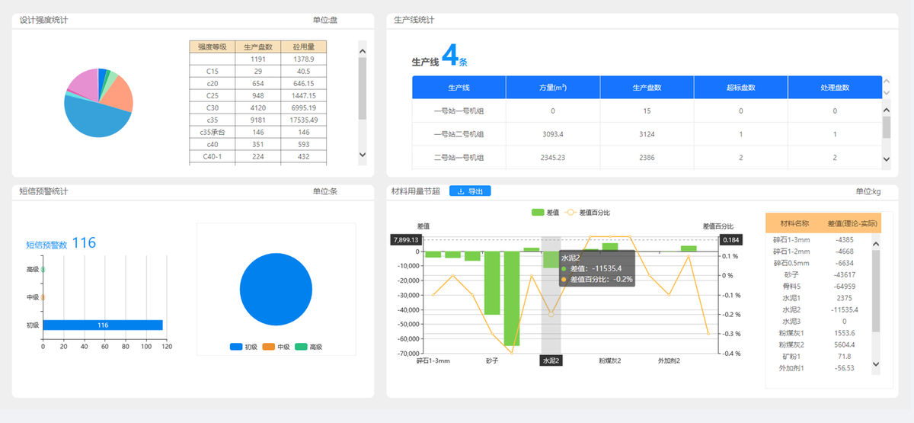Toggle 中级 legend in alert pie
The width and height of the screenshot is (914, 423).
(x=277, y=347)
